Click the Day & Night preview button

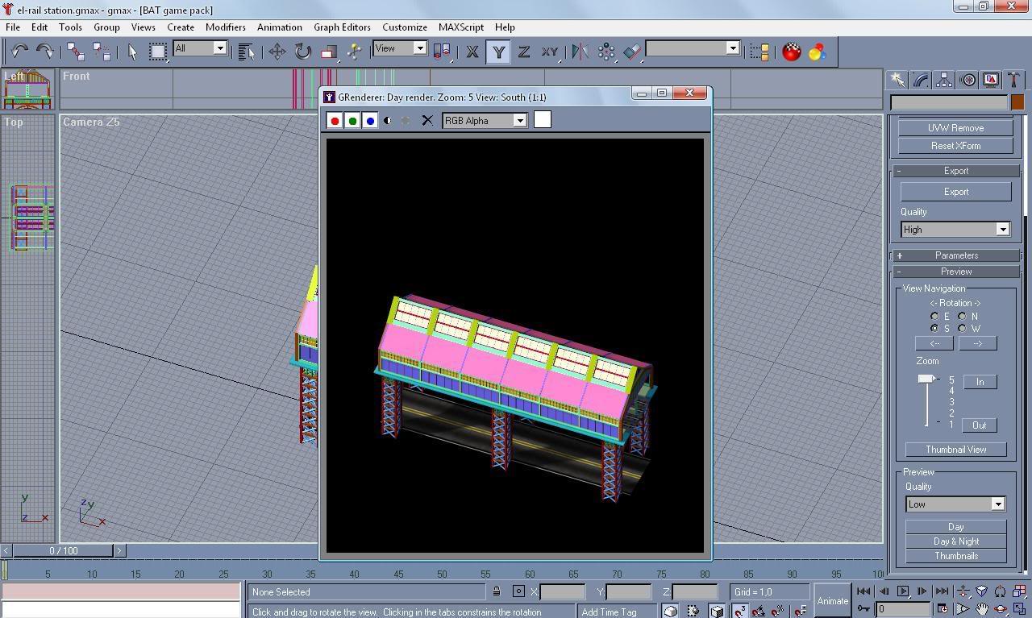(x=955, y=541)
